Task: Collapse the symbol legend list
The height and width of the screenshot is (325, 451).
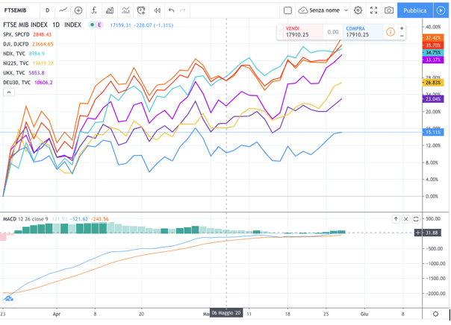Action: point(10,93)
